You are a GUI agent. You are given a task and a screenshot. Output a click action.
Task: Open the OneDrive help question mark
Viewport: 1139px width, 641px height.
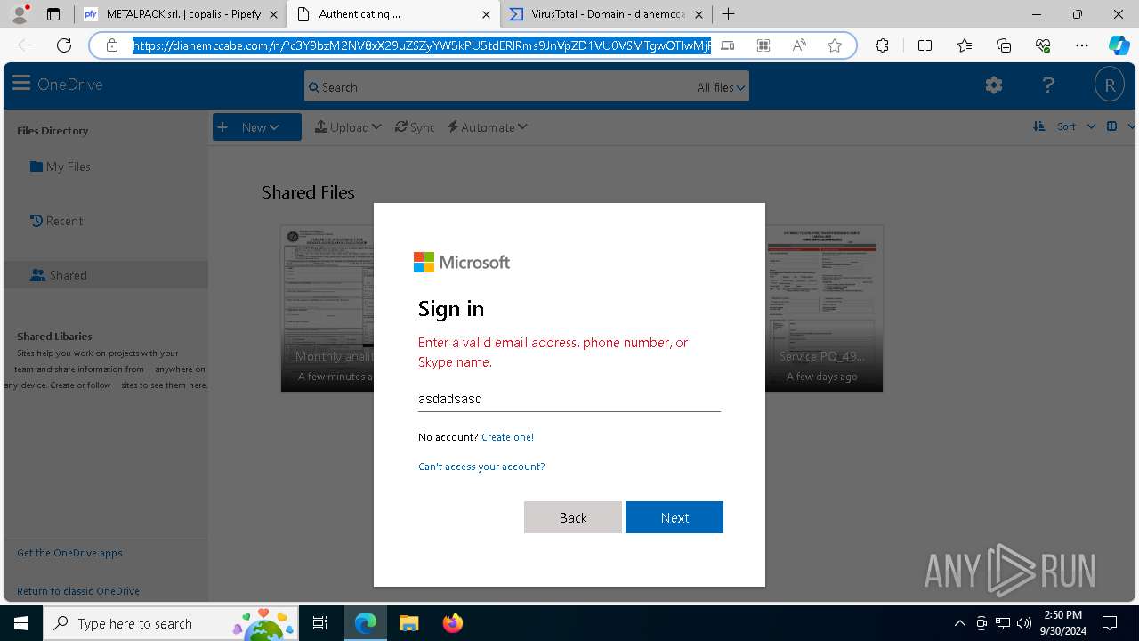1048,85
